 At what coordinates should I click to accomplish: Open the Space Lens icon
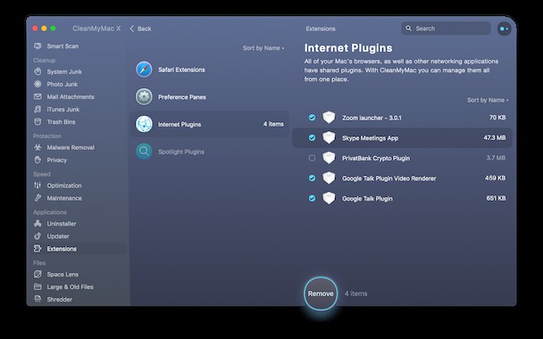(x=38, y=274)
